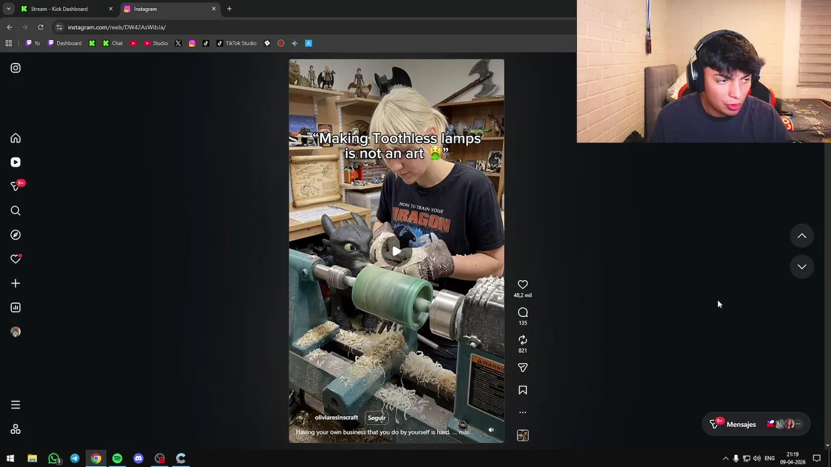
Task: Open the 'Yo' Twitch bookmark
Action: point(32,43)
